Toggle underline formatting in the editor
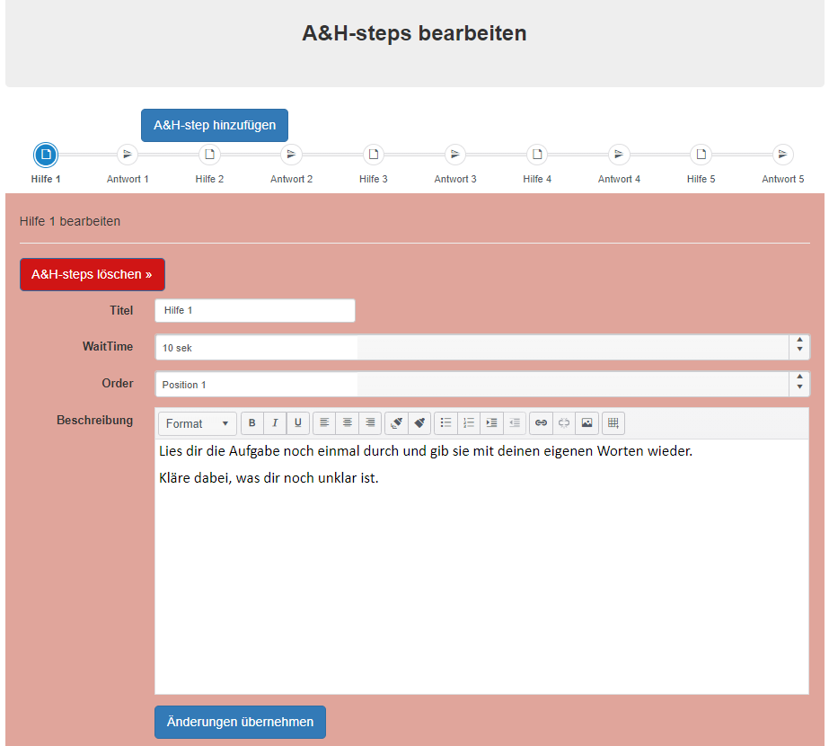The width and height of the screenshot is (829, 746). (x=298, y=423)
